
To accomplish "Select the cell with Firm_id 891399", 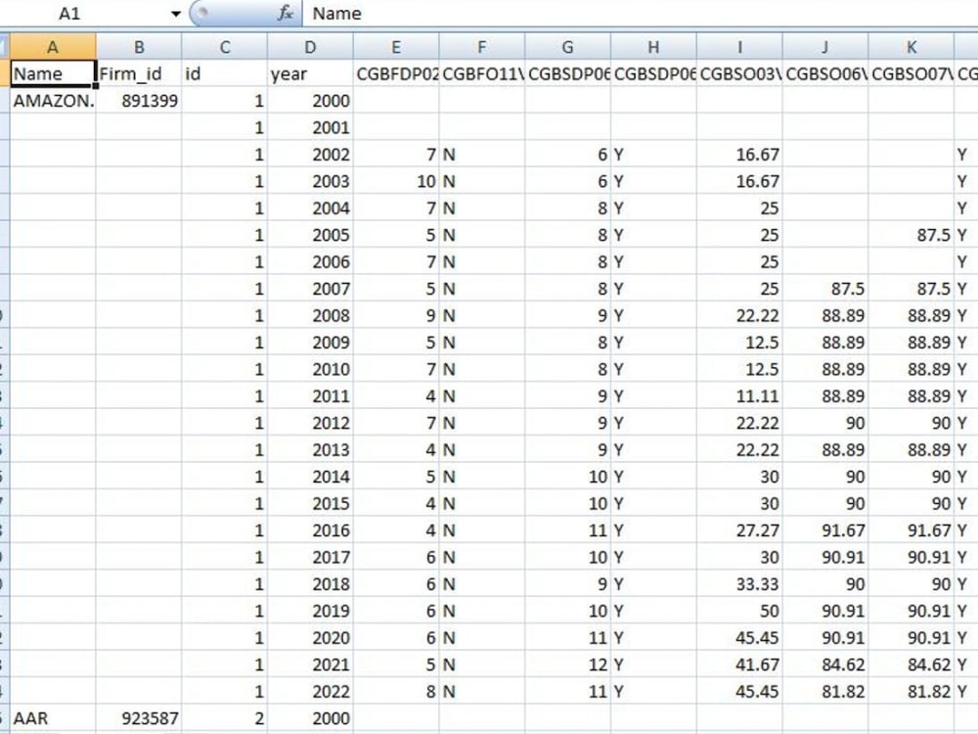I will (x=139, y=101).
